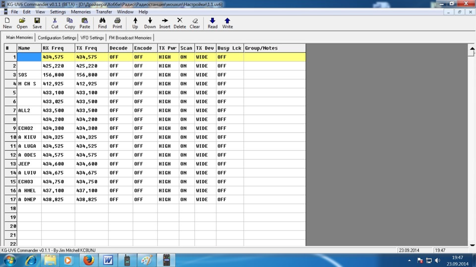This screenshot has width=476, height=267.
Task: Write to radio using Write icon
Action: pyautogui.click(x=228, y=23)
